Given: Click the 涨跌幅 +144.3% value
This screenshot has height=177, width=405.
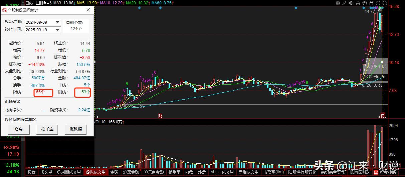Looking at the screenshot, I should point(36,64).
